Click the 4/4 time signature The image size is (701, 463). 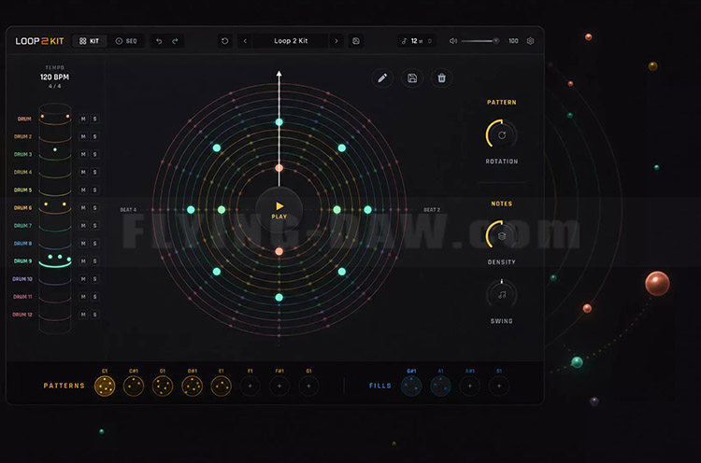coord(54,86)
